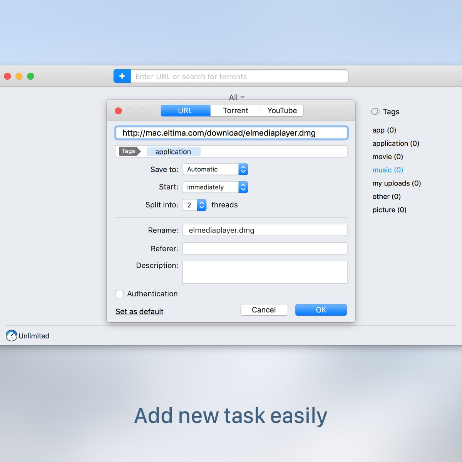Open the Save to Automatic dropdown

[x=215, y=169]
